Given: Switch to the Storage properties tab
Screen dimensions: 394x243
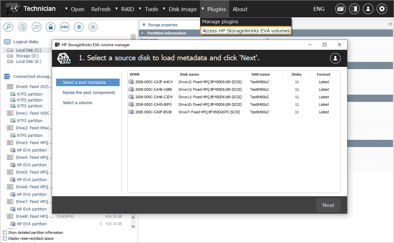Looking at the screenshot, I should tap(162, 25).
